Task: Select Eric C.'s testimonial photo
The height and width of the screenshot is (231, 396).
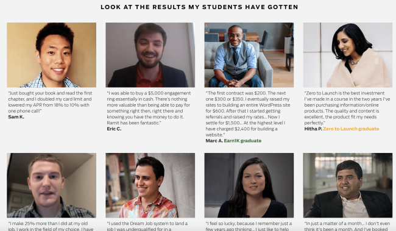Action: [150, 55]
